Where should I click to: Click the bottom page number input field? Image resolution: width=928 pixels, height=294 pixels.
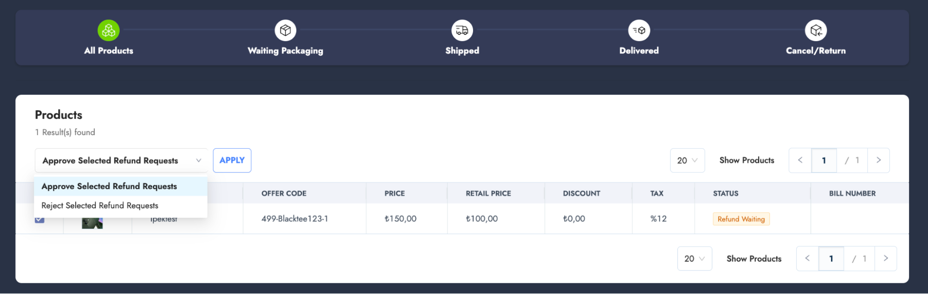coord(831,259)
